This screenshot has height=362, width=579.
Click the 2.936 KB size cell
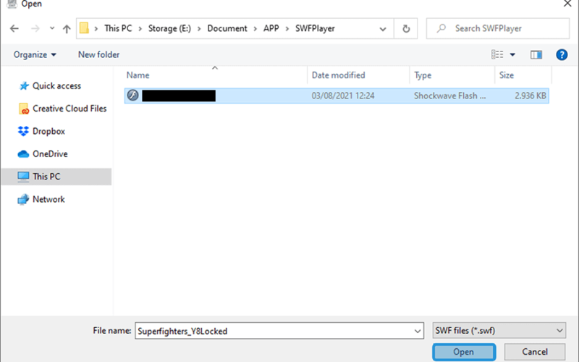pyautogui.click(x=531, y=96)
